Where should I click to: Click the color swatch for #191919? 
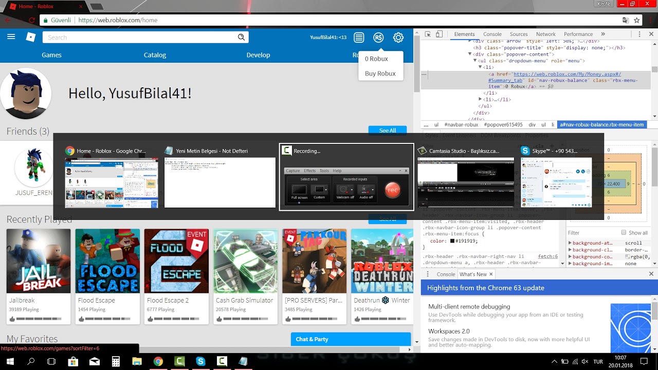(452, 241)
